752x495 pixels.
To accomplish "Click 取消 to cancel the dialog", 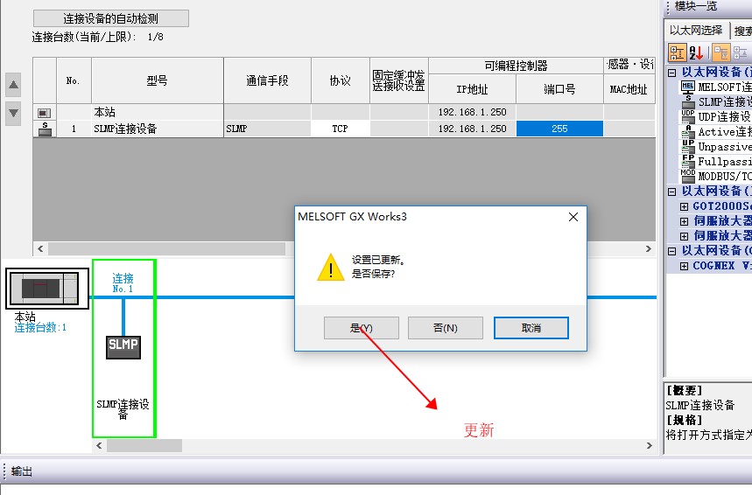I will point(531,328).
